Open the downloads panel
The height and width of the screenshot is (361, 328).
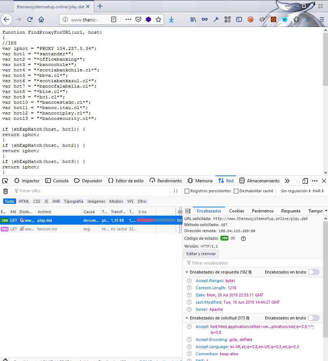pos(171,20)
